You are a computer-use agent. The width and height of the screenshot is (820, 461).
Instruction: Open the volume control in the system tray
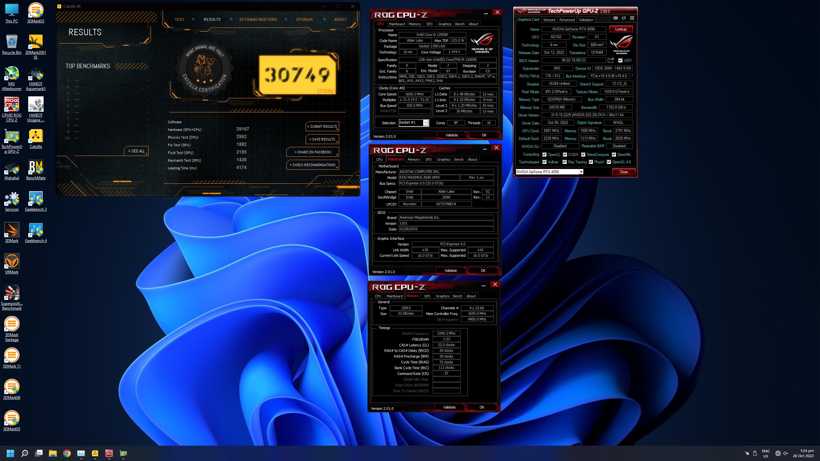(x=785, y=453)
